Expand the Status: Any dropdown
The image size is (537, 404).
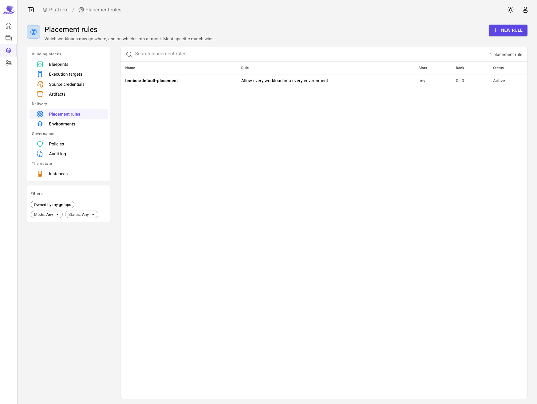click(x=82, y=214)
